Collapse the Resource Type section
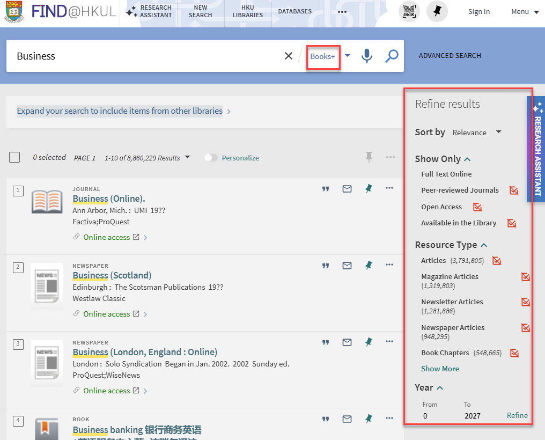The height and width of the screenshot is (440, 545). click(483, 245)
